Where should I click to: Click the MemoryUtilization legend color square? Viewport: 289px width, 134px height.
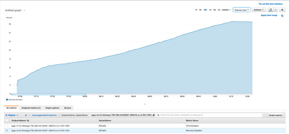click(7, 100)
